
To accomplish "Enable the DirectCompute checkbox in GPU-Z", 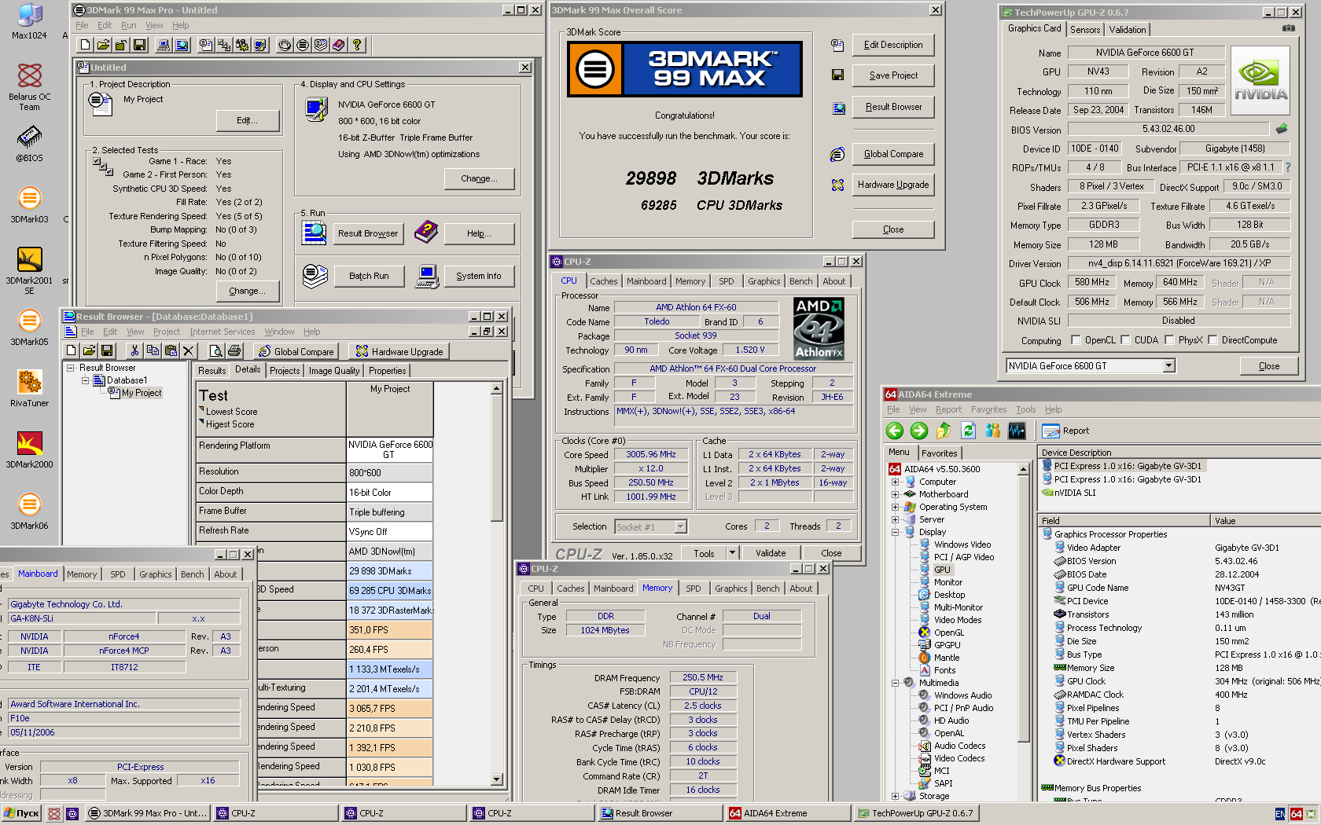I will pos(1212,340).
